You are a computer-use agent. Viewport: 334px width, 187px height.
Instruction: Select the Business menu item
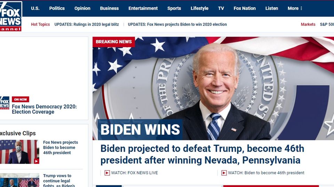tap(109, 8)
